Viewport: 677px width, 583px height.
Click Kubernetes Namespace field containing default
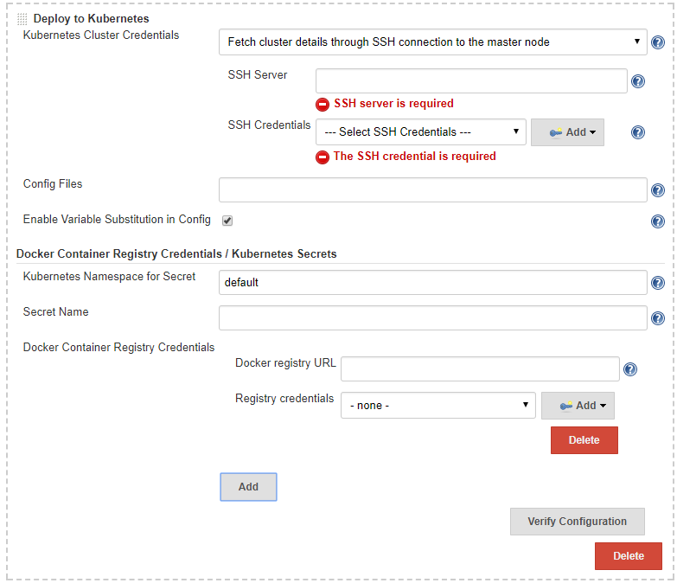432,283
